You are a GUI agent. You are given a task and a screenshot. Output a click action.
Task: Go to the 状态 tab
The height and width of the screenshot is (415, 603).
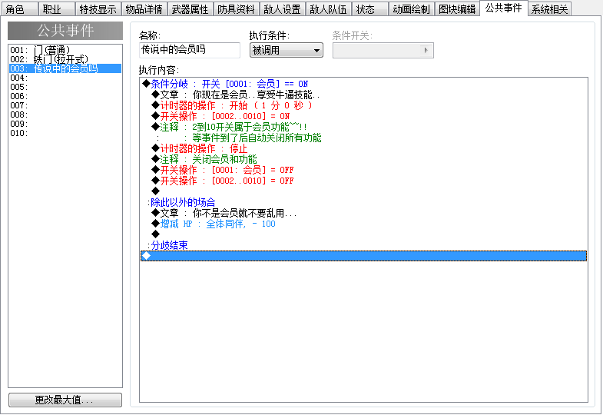click(x=370, y=9)
